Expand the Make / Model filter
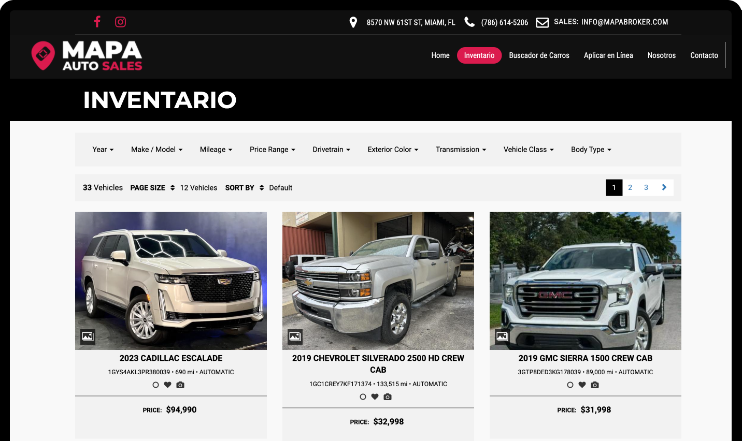The image size is (742, 441). point(156,150)
